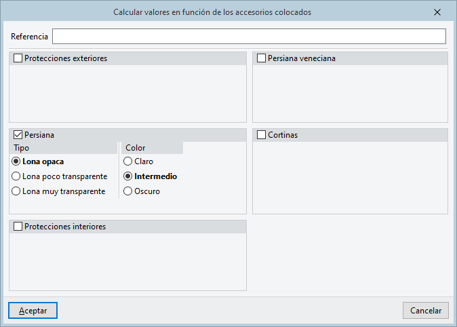Pick the Claro color option

[127, 161]
